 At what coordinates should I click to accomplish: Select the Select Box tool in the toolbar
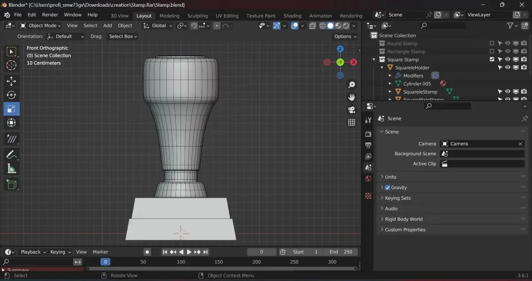[x=12, y=51]
